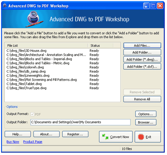Remove all files from the list
The height and width of the screenshot is (155, 167).
tap(142, 99)
